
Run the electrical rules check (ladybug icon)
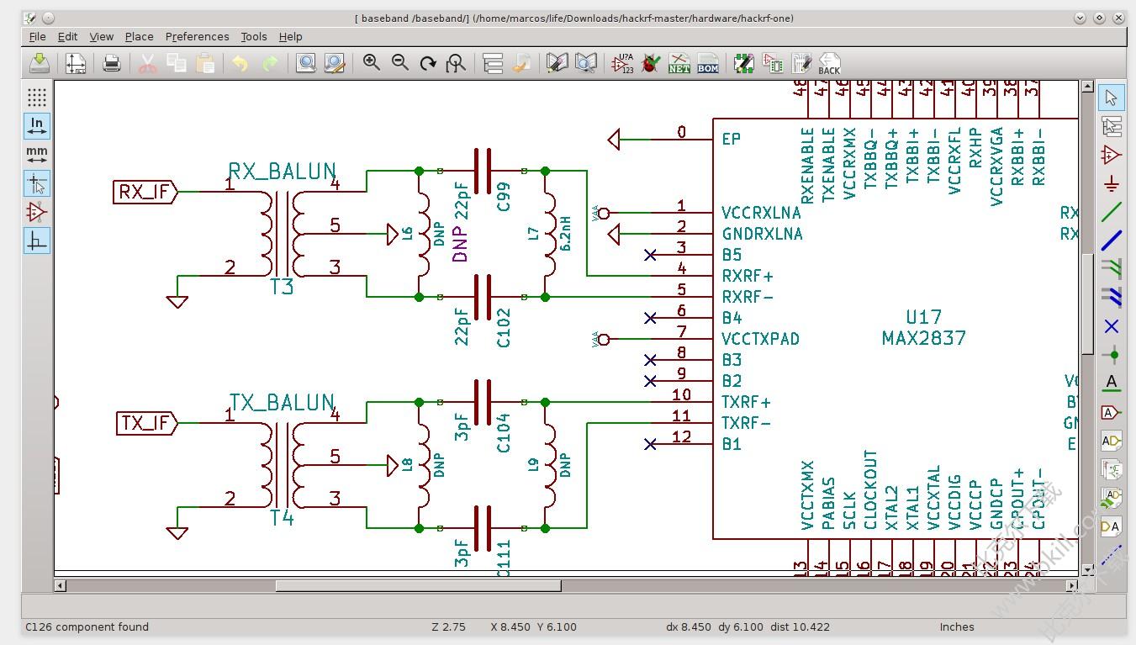pyautogui.click(x=650, y=63)
